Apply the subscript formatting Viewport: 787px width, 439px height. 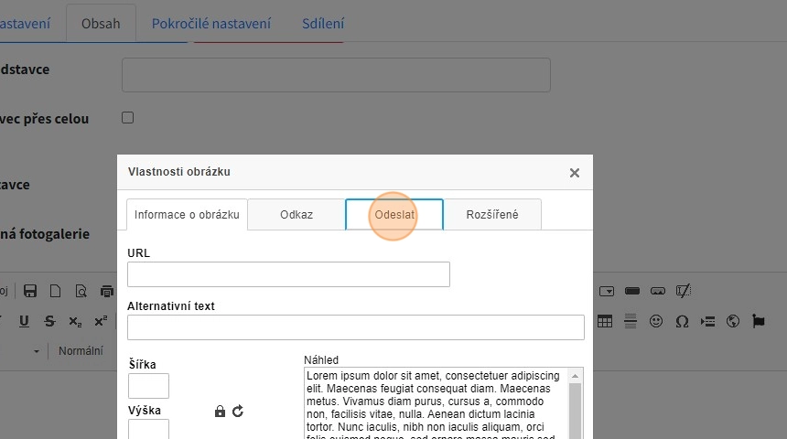(x=75, y=321)
